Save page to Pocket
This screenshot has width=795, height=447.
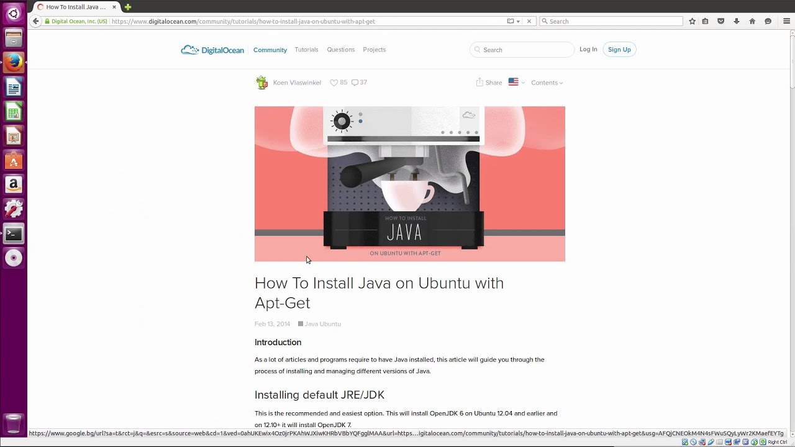(720, 21)
